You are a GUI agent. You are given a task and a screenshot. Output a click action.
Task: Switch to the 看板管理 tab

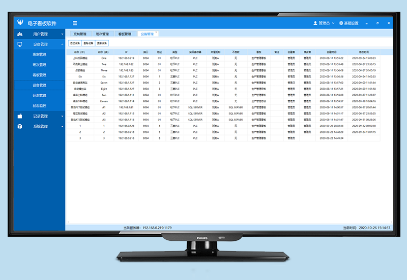[x=124, y=34]
